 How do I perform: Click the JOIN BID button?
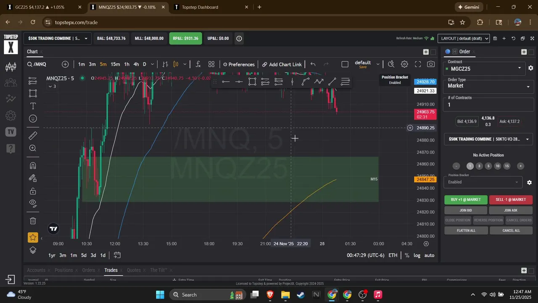point(466,210)
